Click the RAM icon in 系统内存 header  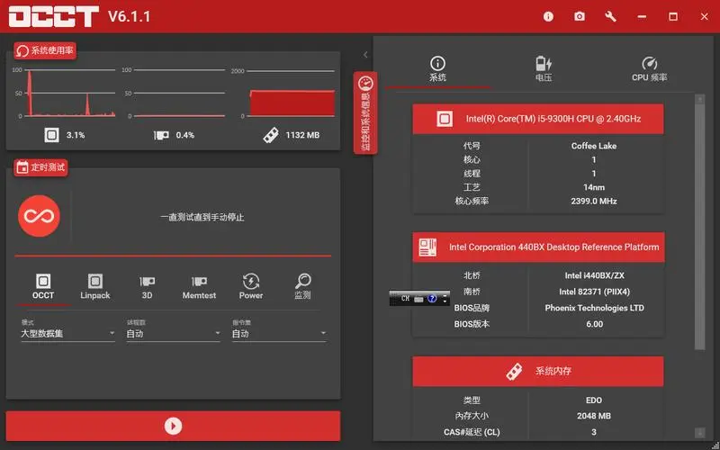click(x=514, y=372)
